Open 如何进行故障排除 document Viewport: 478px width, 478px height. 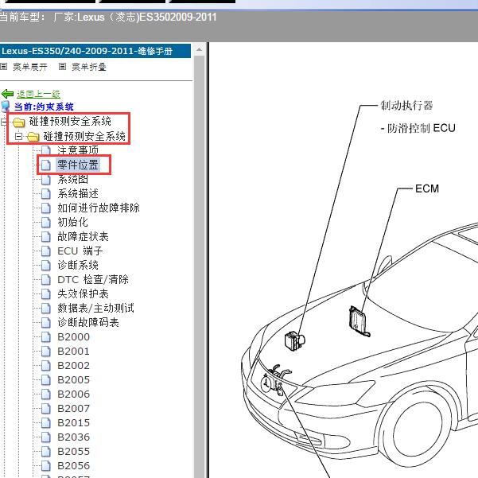coord(99,208)
